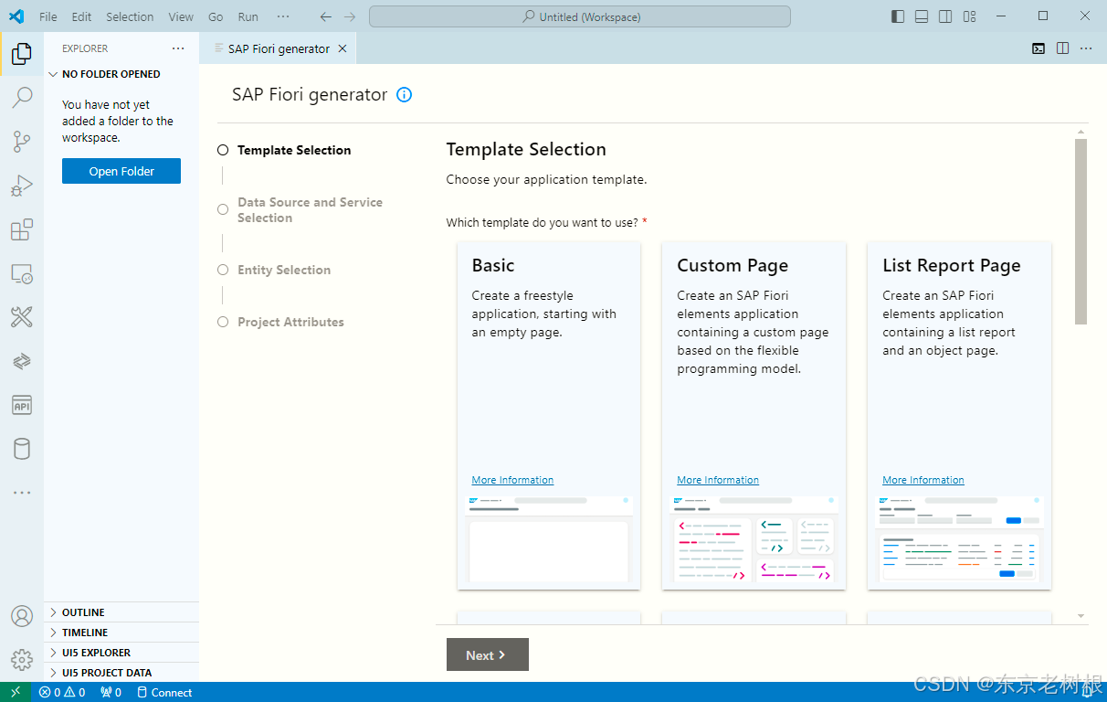The width and height of the screenshot is (1107, 702).
Task: Close the SAP Fiori generator tab
Action: click(x=343, y=48)
